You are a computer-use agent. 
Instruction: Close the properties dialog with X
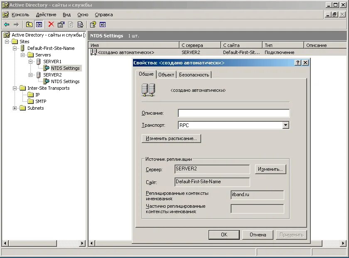click(305, 63)
